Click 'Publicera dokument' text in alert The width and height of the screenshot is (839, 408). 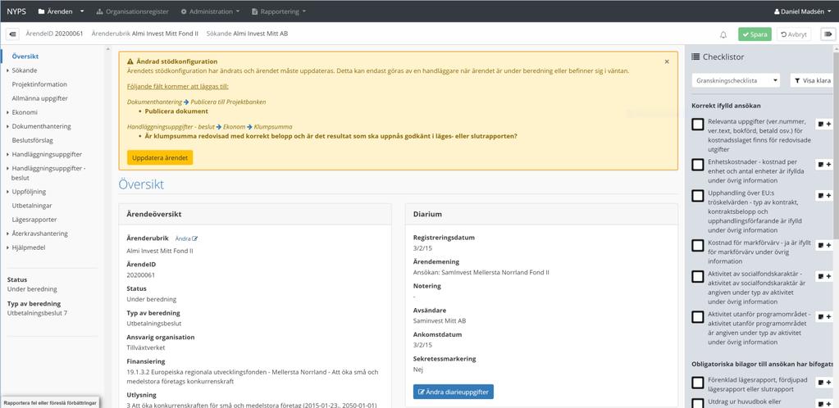(x=176, y=111)
